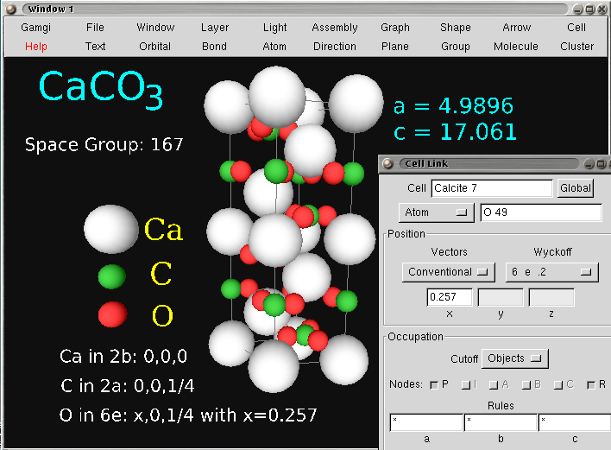This screenshot has height=450, width=611.
Task: Maximize the Window 1 window
Action: [x=590, y=10]
